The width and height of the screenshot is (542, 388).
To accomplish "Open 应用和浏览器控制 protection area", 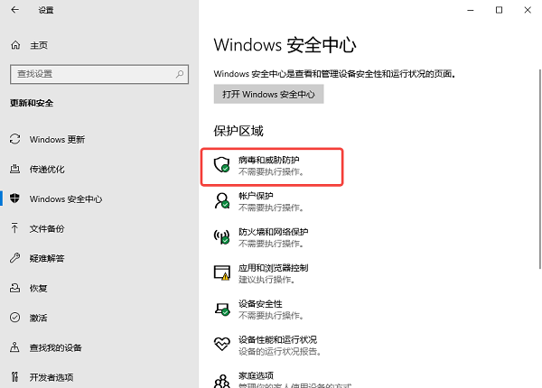I will click(261, 273).
